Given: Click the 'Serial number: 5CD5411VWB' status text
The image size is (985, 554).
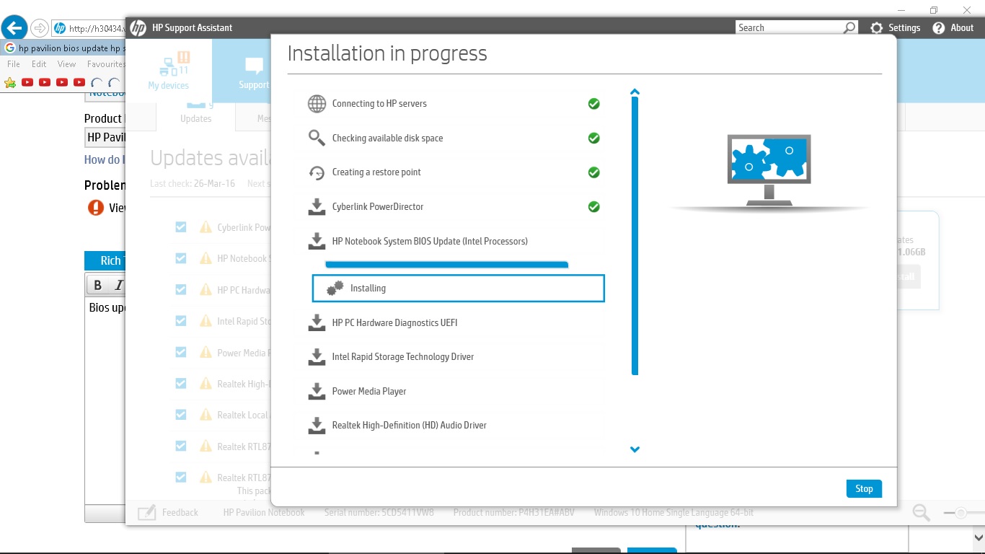Looking at the screenshot, I should click(379, 513).
